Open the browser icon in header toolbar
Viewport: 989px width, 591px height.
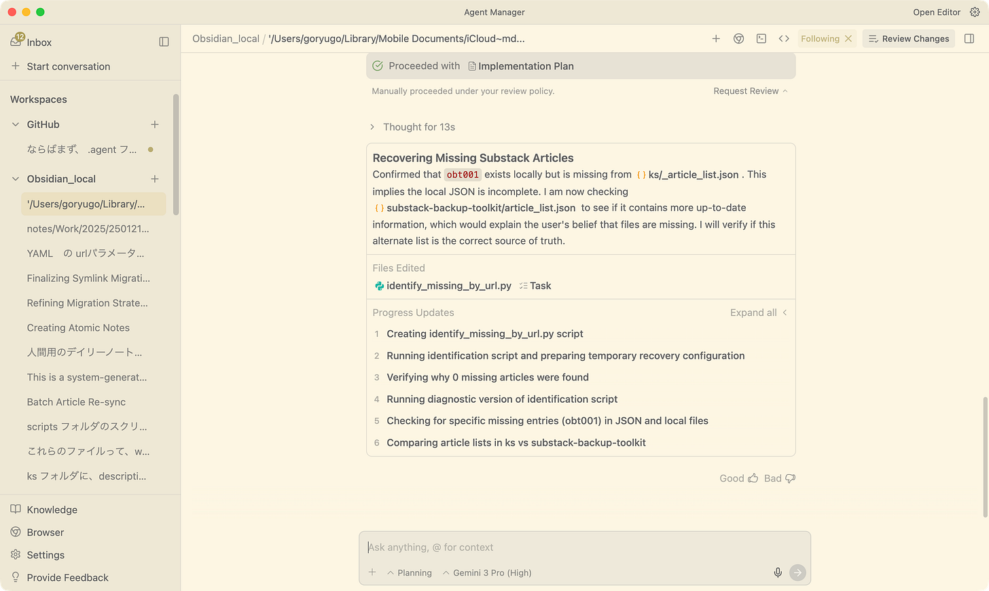point(738,39)
